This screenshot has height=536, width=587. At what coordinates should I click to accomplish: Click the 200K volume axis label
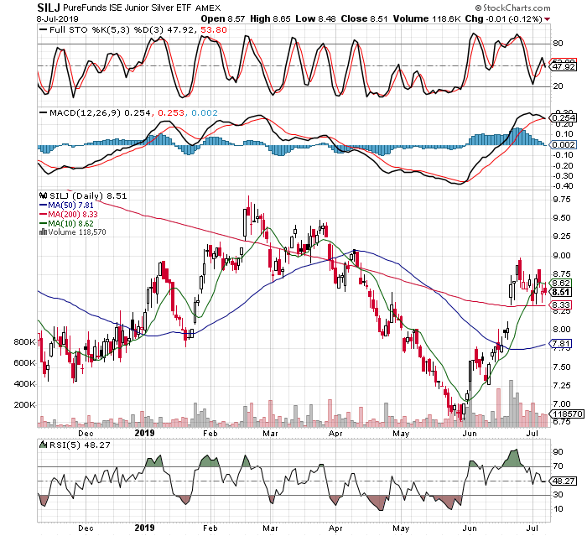[24, 405]
